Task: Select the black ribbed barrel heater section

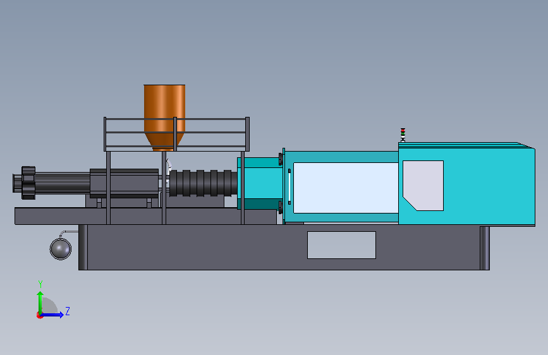Action: pyautogui.click(x=203, y=183)
